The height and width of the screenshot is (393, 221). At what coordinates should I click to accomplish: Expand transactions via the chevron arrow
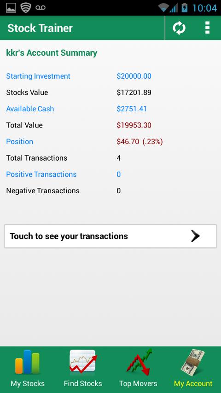pyautogui.click(x=195, y=236)
